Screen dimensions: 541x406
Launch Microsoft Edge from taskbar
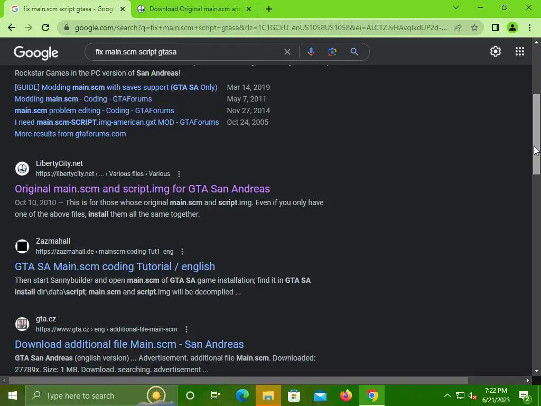pos(242,395)
